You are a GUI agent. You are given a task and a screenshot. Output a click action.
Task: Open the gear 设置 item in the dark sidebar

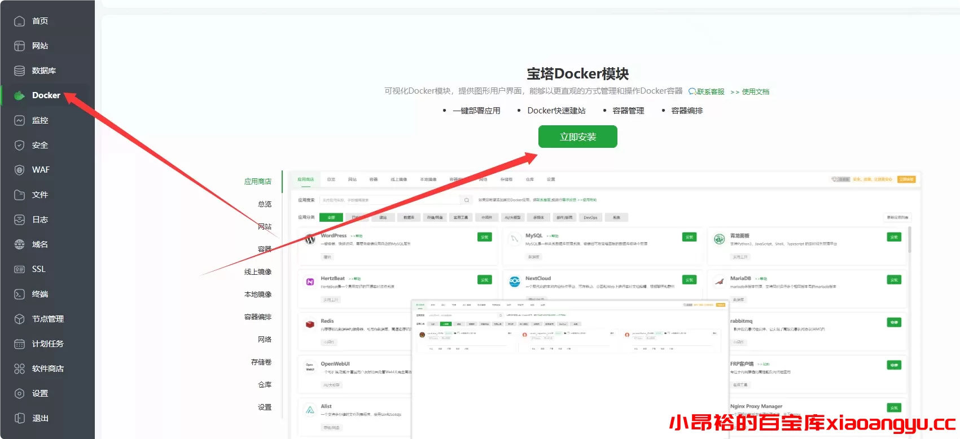(47, 393)
